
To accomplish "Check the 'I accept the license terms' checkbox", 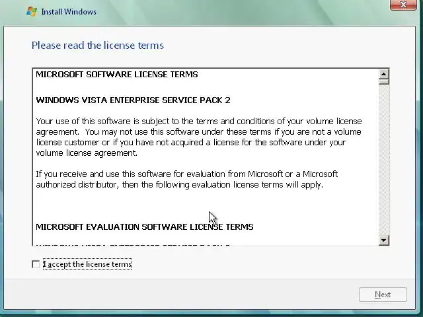I will click(36, 264).
